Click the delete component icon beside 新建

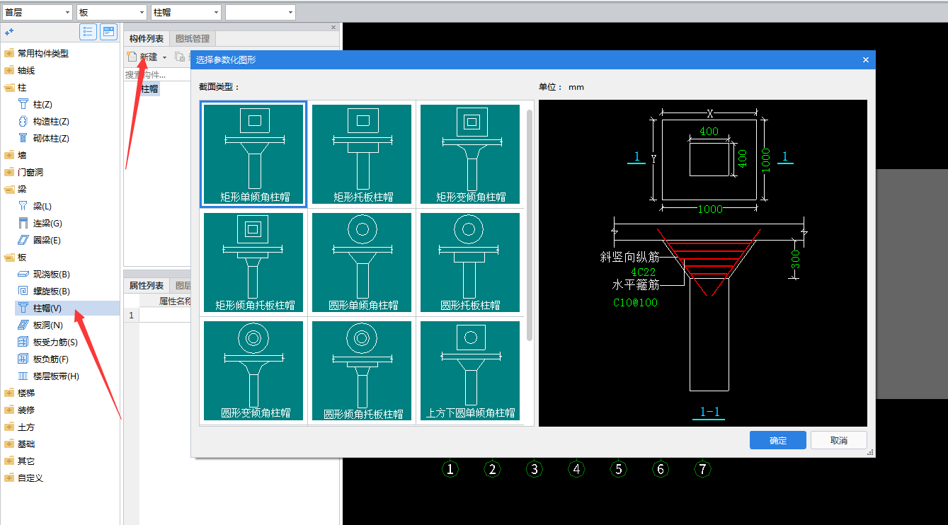[181, 57]
